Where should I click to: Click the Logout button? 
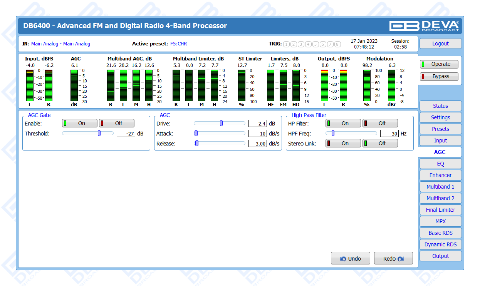tap(440, 44)
